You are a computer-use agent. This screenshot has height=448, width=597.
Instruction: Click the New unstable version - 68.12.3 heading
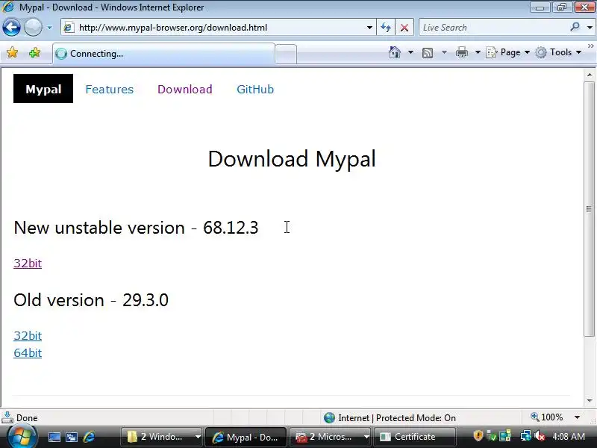click(x=136, y=228)
